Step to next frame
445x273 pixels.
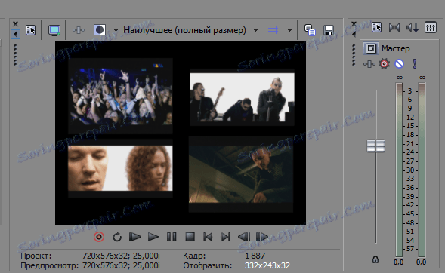click(x=261, y=237)
